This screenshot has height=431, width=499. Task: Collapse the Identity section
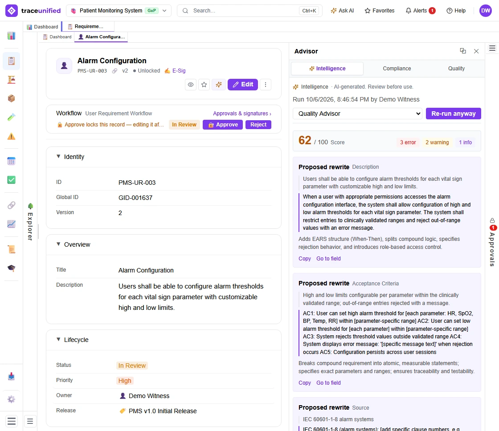pyautogui.click(x=58, y=156)
